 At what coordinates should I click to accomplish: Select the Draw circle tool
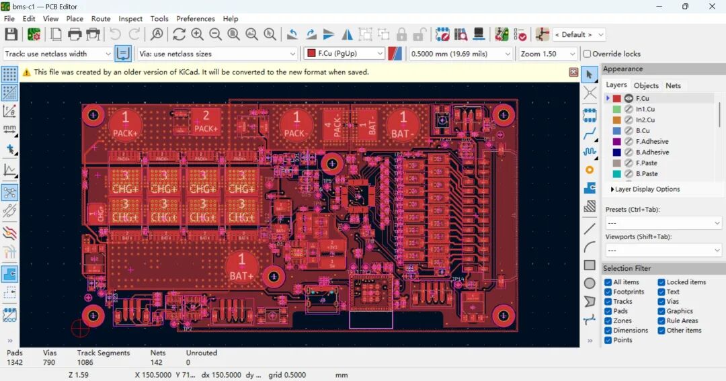[590, 283]
